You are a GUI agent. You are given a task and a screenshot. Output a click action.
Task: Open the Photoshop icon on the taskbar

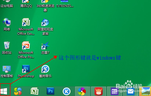click(x=50, y=91)
